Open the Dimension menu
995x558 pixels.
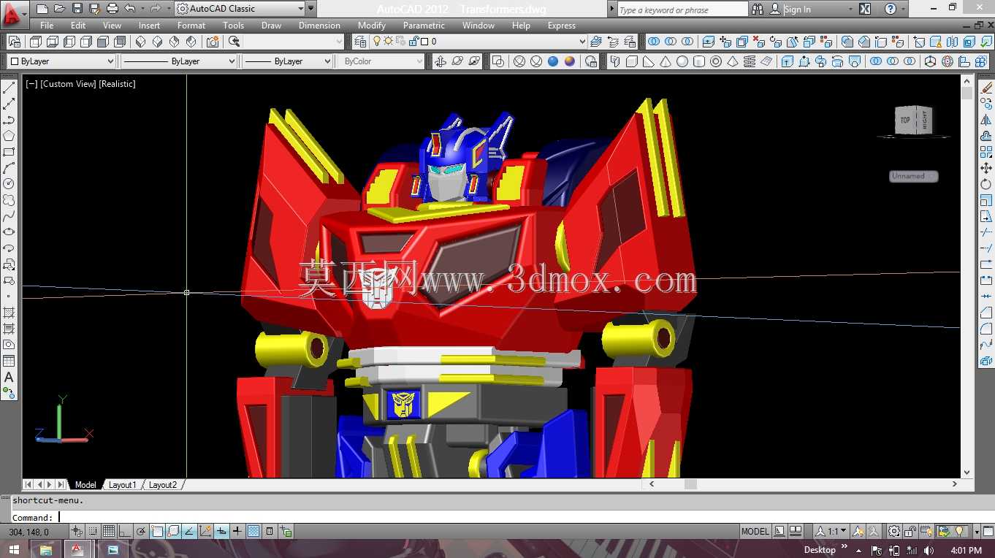coord(319,26)
